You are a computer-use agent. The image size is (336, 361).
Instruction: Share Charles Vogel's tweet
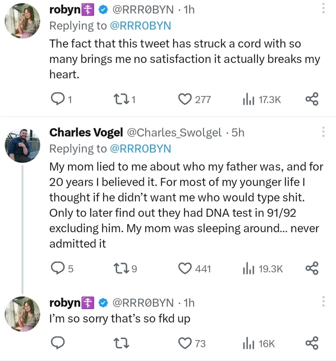(x=312, y=268)
